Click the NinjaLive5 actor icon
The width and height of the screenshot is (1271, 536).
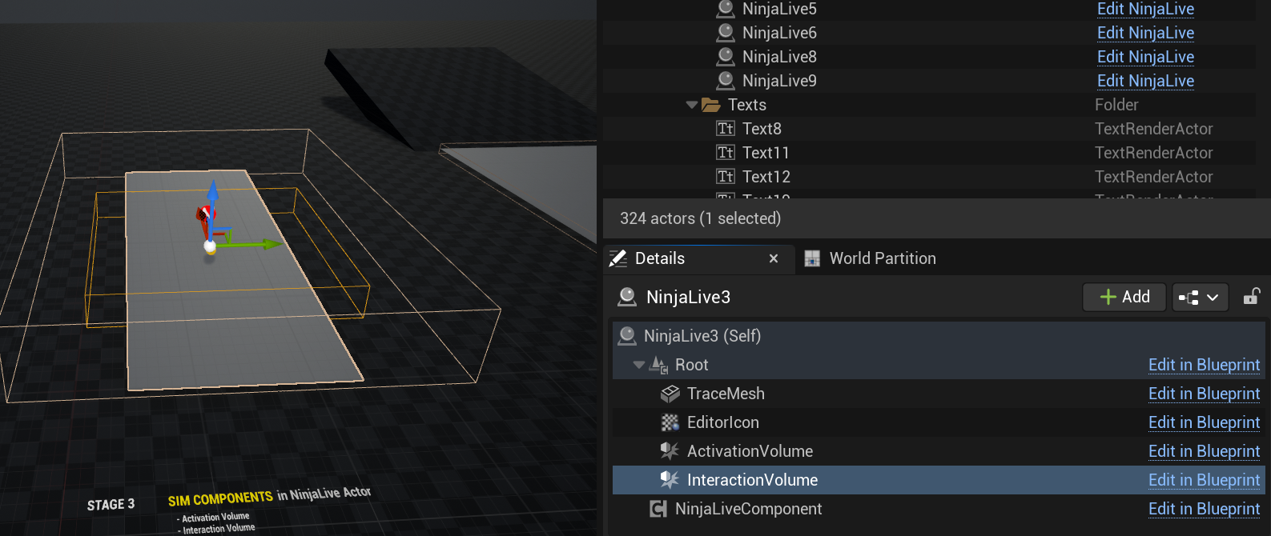(726, 9)
